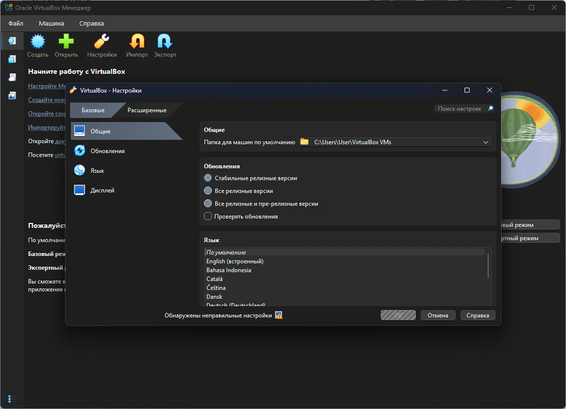Select Стабильные релизные версии radio button

tap(208, 178)
